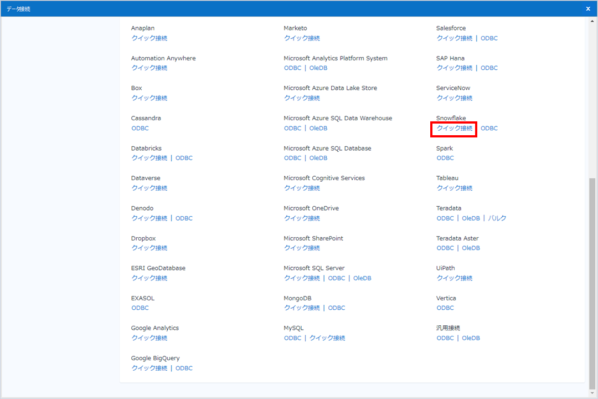Select Tableau クイック接続 link
Screen dimensions: 598x399
(x=454, y=188)
